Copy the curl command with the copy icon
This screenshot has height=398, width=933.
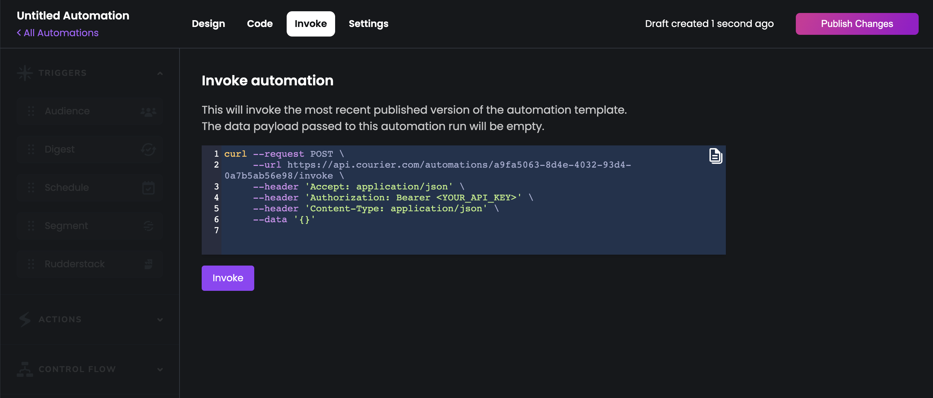[715, 156]
